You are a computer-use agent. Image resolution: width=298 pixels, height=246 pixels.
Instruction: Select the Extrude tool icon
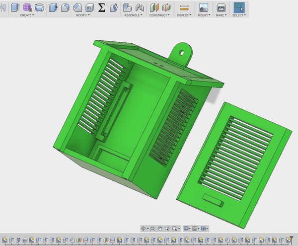(x=15, y=7)
